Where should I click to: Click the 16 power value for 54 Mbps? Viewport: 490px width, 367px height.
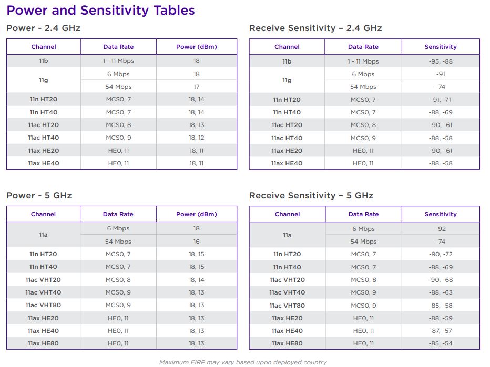196,242
